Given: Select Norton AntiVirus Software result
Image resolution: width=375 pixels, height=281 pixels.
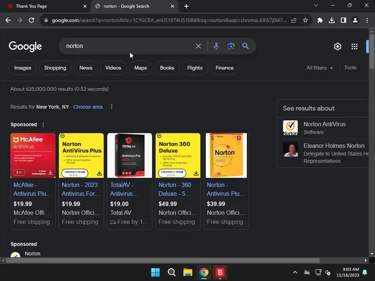Looking at the screenshot, I should pyautogui.click(x=323, y=128).
